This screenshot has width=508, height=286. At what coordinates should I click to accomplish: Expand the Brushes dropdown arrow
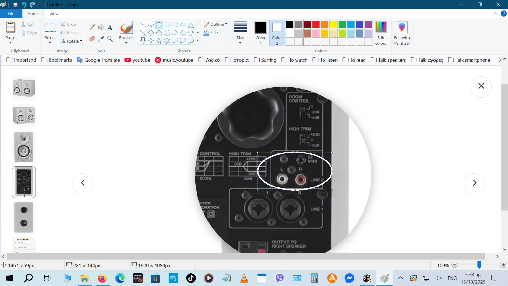[126, 43]
